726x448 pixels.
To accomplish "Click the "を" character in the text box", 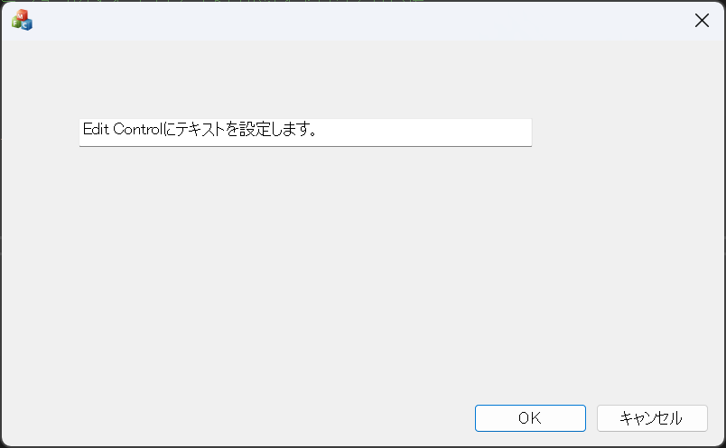I will click(231, 130).
